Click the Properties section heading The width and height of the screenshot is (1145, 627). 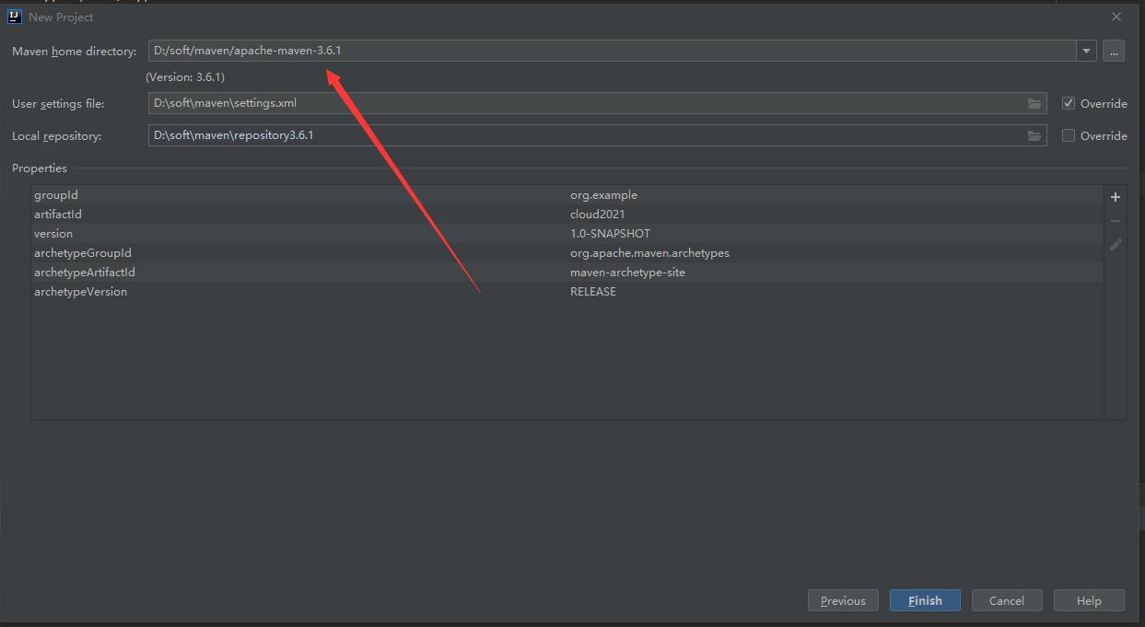40,168
